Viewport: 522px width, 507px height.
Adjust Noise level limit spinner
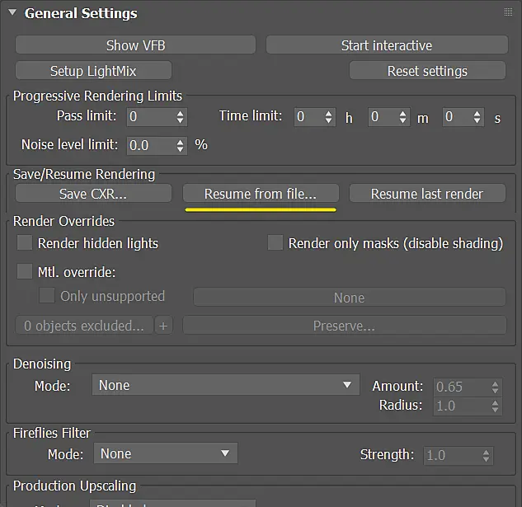180,145
